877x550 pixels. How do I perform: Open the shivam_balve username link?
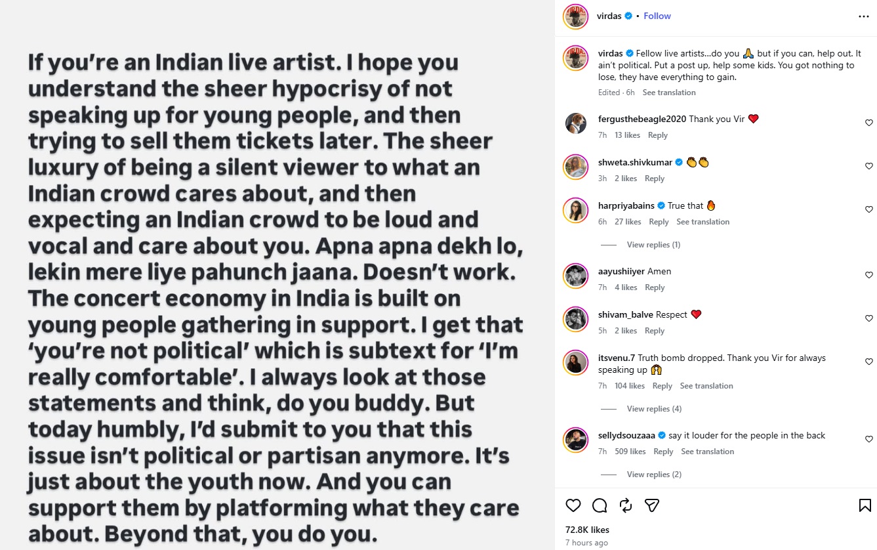(626, 314)
